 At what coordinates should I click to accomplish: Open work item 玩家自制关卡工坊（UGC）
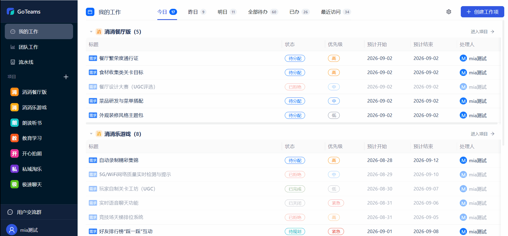pyautogui.click(x=128, y=189)
